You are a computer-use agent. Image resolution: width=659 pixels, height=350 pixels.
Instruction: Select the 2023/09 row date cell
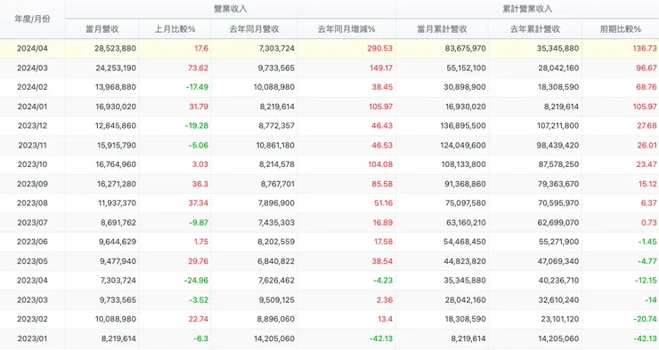click(32, 184)
